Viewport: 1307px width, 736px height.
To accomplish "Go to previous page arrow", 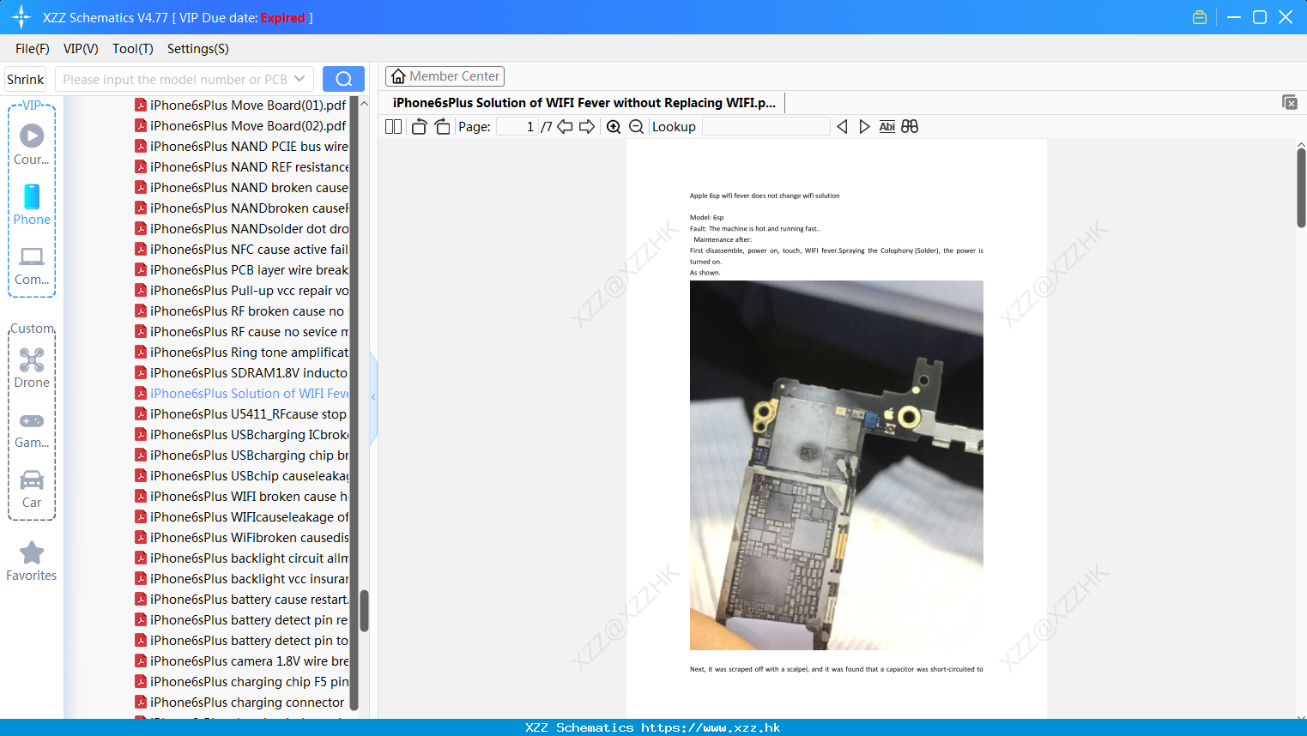I will (x=565, y=127).
